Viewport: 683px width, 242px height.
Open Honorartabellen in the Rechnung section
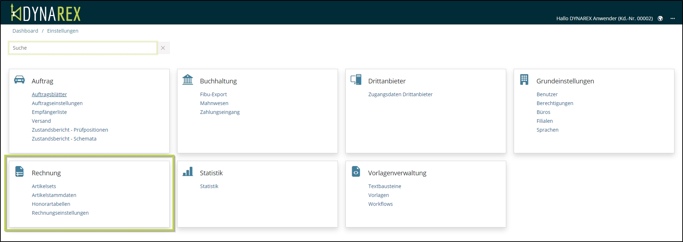tap(51, 204)
